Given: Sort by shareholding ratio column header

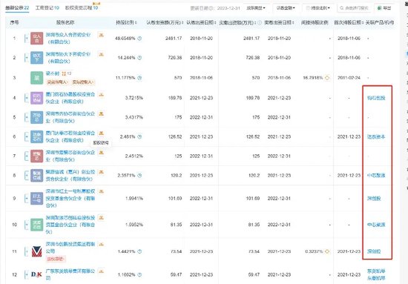Looking at the screenshot, I should click(126, 23).
